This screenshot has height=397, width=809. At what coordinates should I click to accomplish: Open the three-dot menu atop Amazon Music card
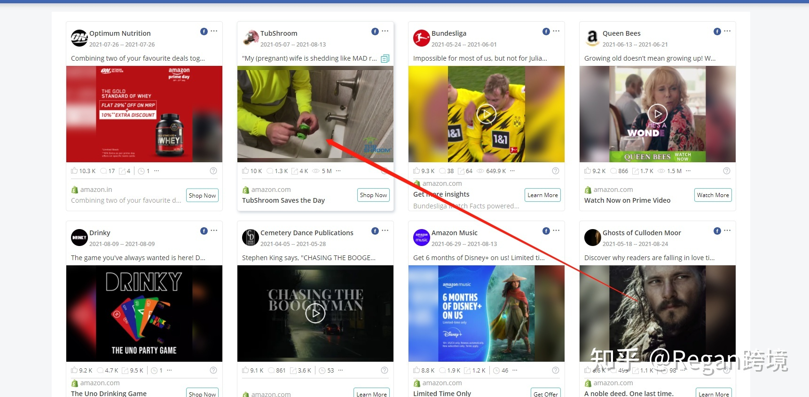click(x=556, y=230)
